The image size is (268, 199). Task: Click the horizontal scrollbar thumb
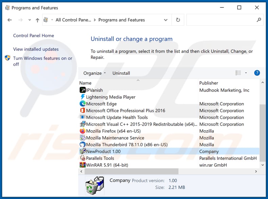point(131,171)
